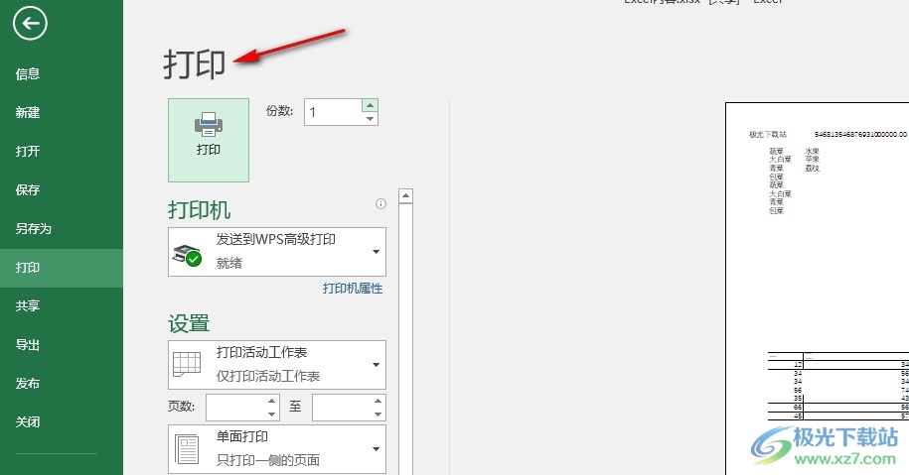
Task: Decrease the ending page number
Action: coord(377,413)
